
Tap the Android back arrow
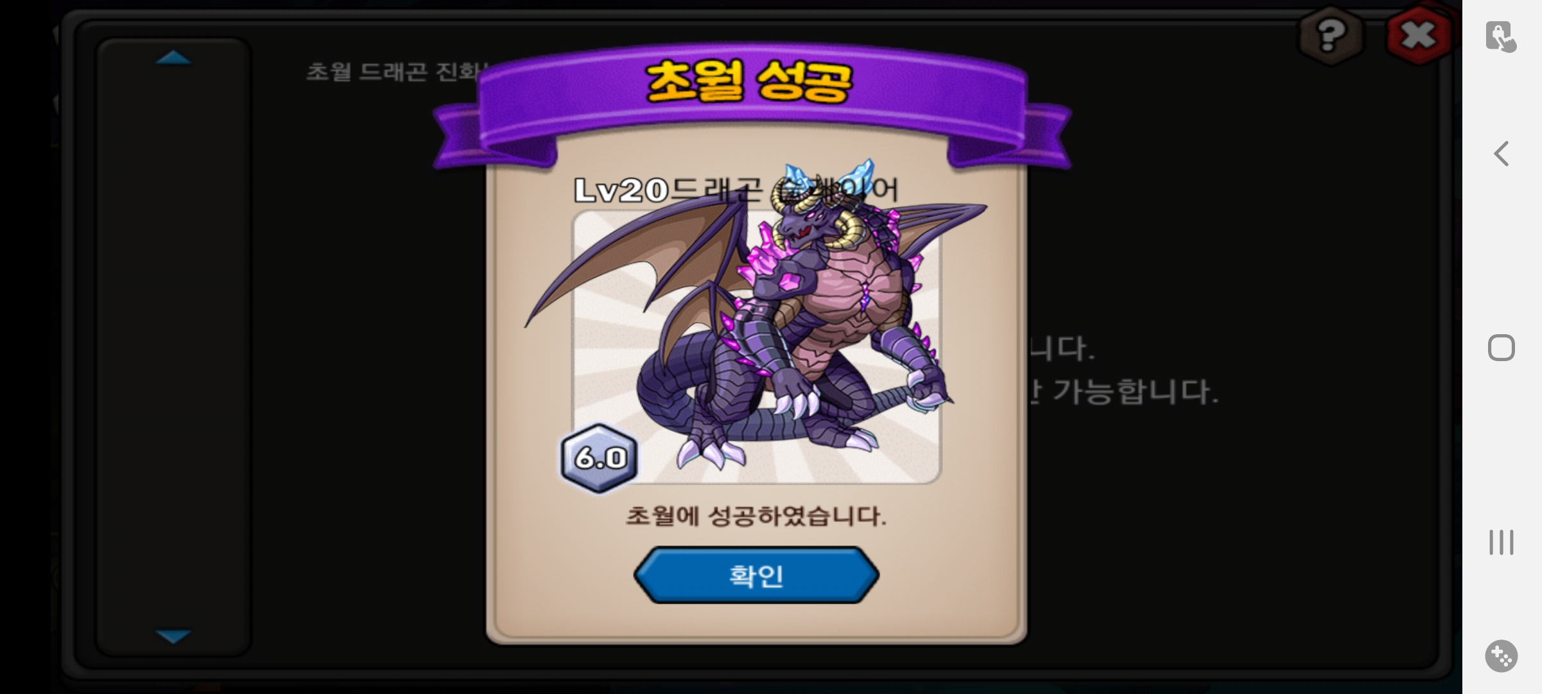1501,154
